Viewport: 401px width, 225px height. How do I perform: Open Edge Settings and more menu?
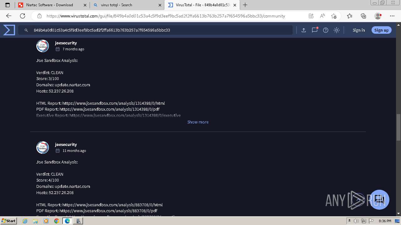point(392,16)
